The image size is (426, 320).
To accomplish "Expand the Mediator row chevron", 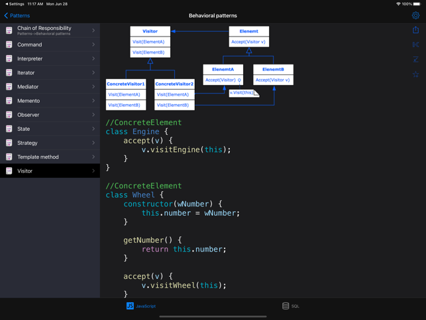I will [x=93, y=87].
